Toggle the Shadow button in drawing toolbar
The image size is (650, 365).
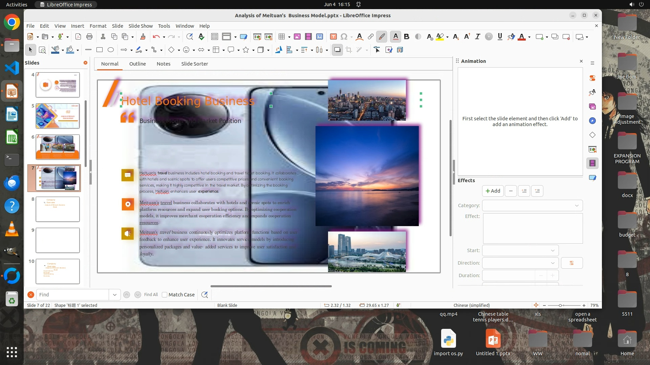[x=337, y=50]
